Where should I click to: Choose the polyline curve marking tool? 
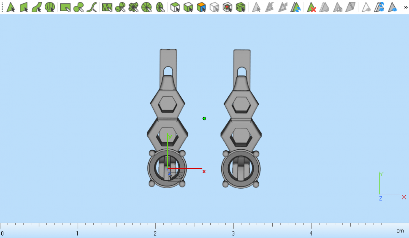click(92, 7)
